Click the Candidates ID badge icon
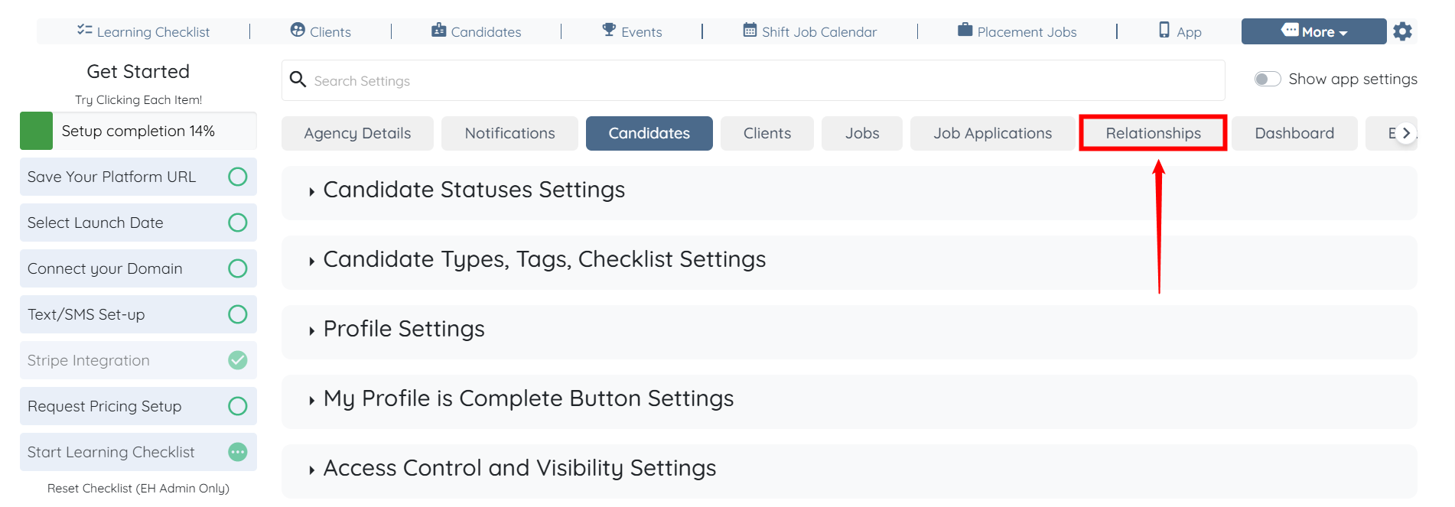 (x=438, y=30)
